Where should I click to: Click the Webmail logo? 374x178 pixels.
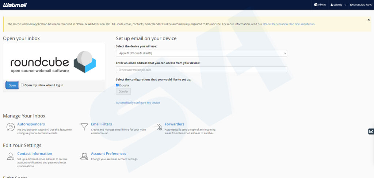tap(15, 5)
